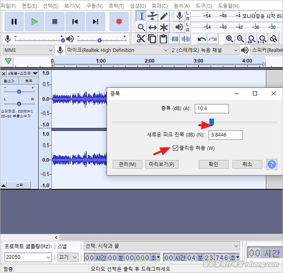Image resolution: width=283 pixels, height=273 pixels.
Task: Click the playback volume slider handle
Action: [x=99, y=40]
